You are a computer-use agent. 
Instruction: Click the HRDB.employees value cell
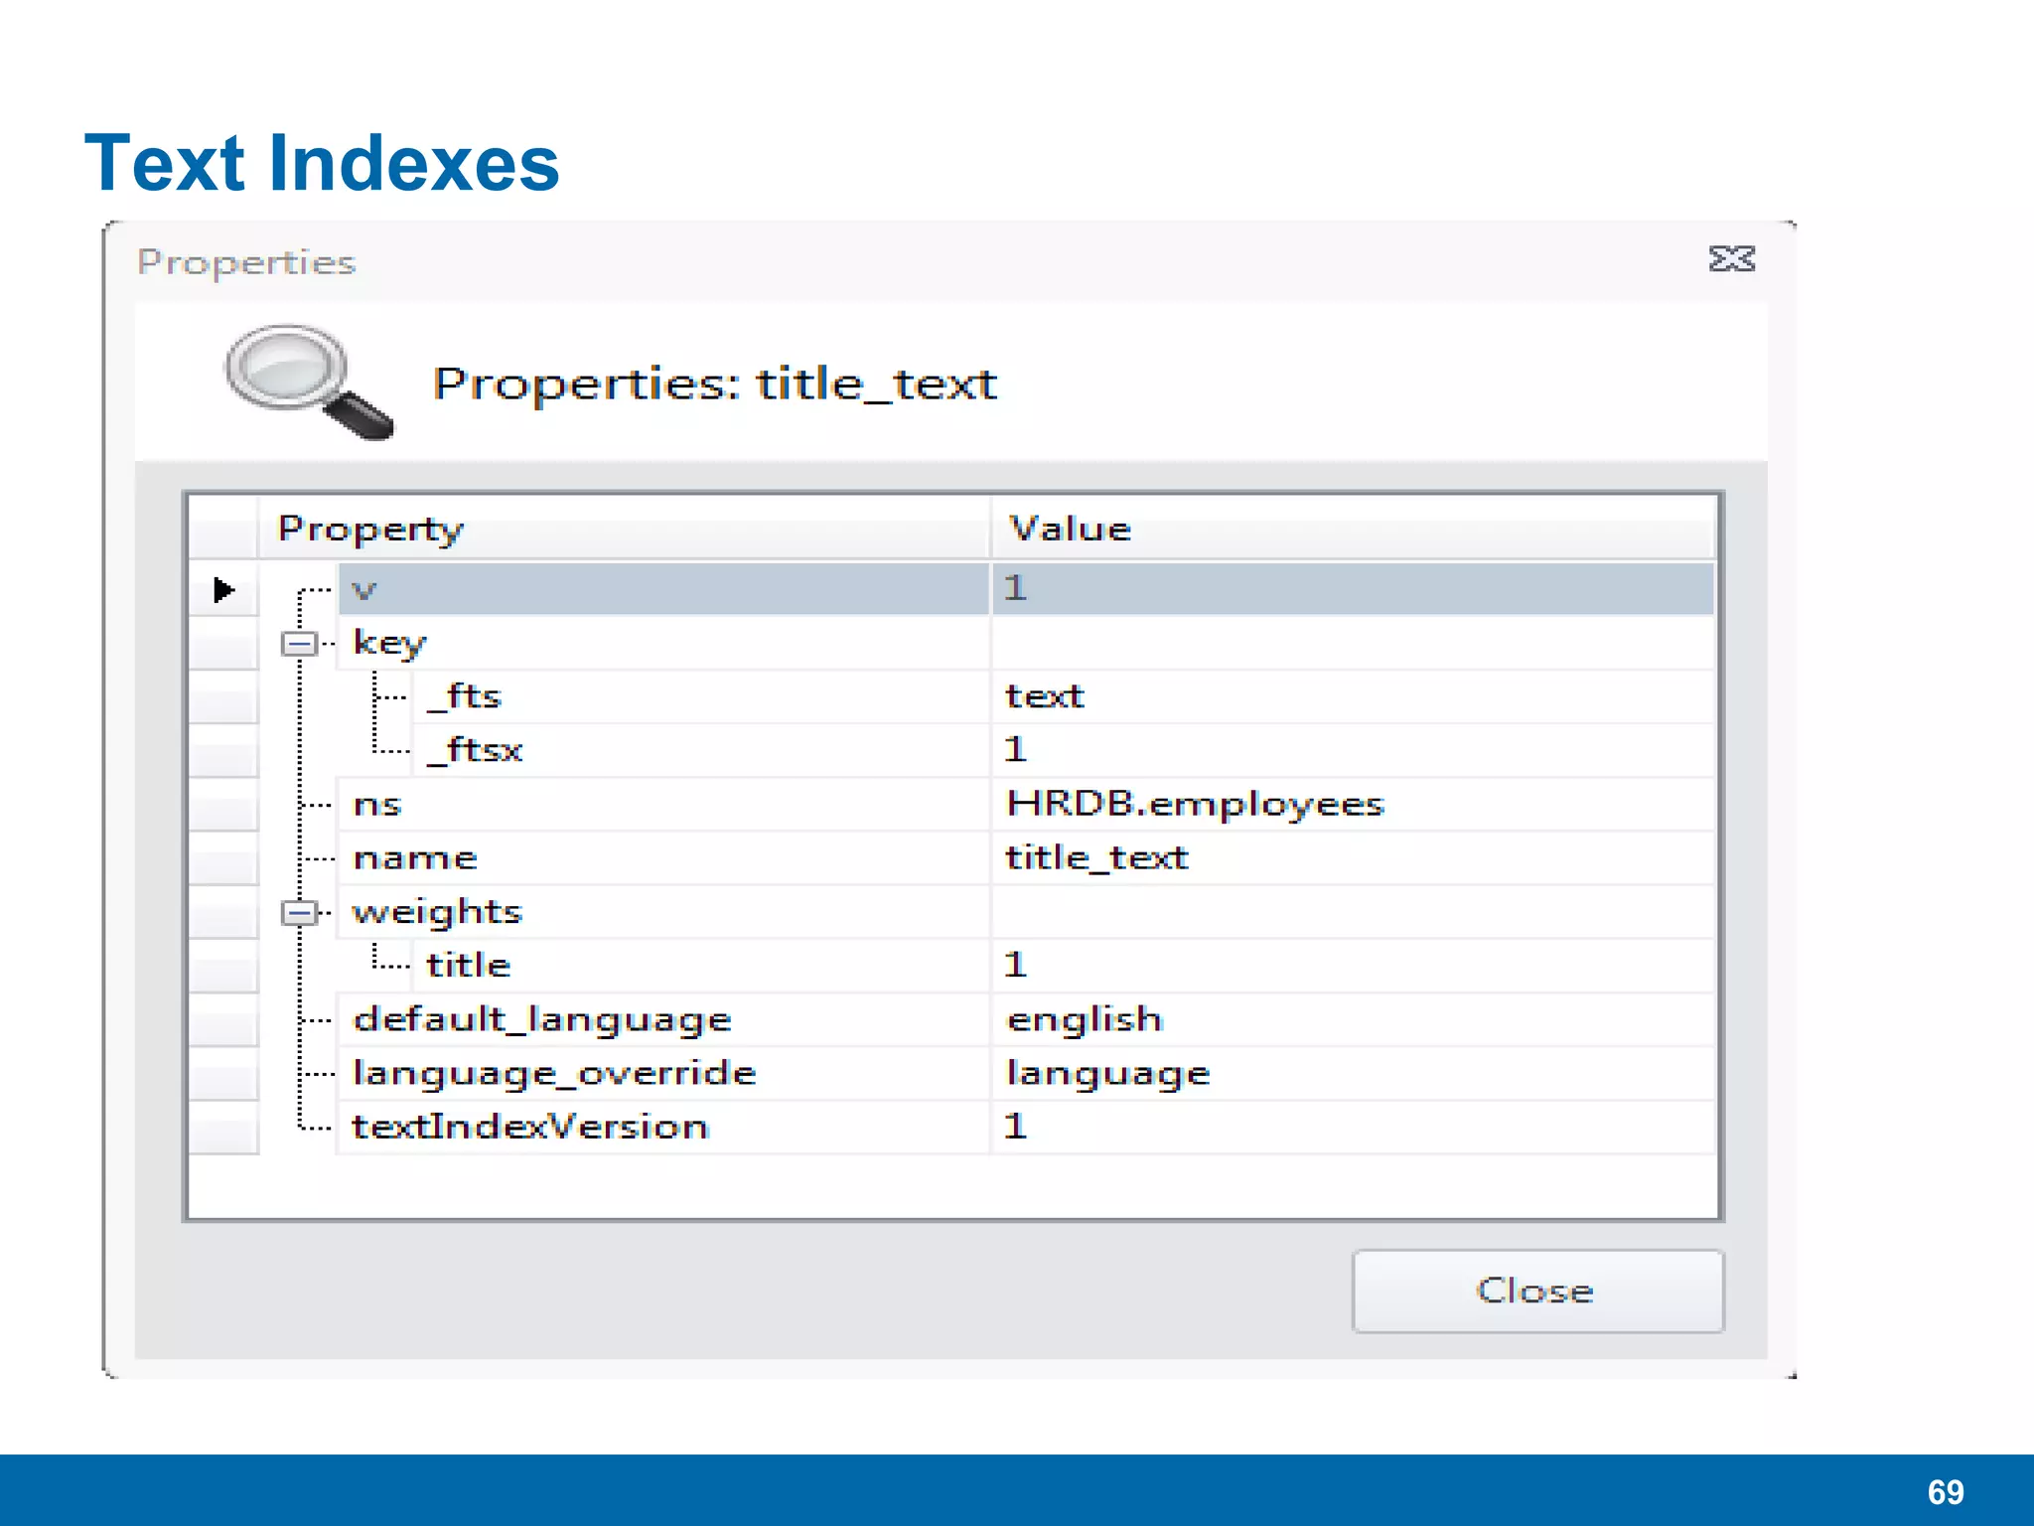click(x=1194, y=804)
